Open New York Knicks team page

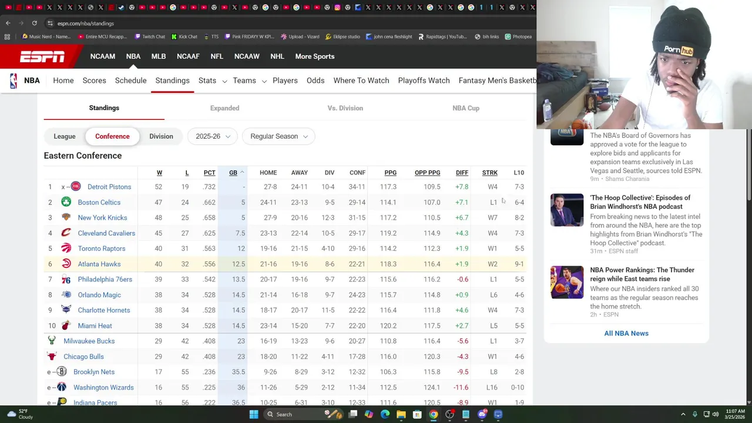tap(102, 218)
